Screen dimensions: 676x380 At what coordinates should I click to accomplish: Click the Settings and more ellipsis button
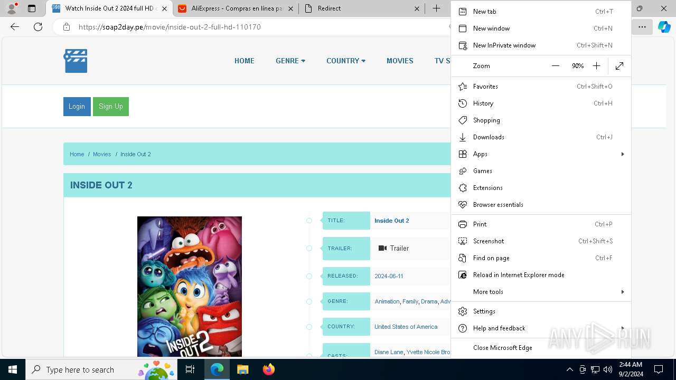642,27
